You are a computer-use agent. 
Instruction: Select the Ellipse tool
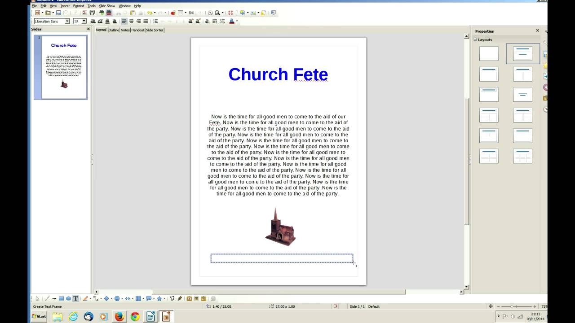[x=68, y=298]
